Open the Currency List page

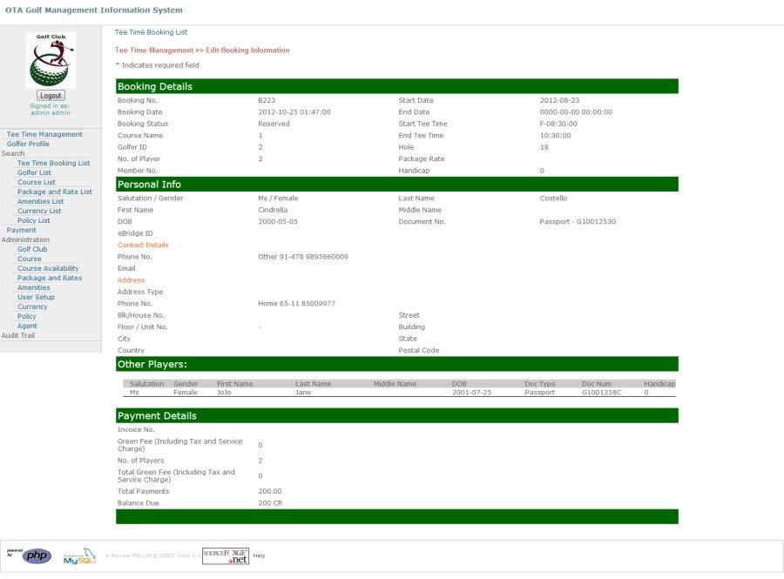[38, 210]
